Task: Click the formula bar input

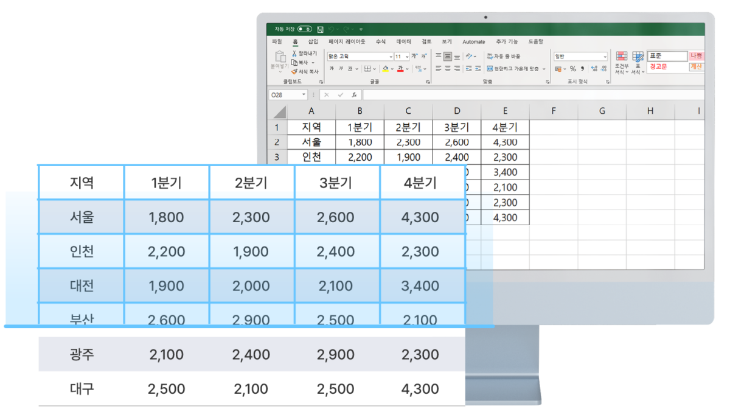Action: (x=534, y=95)
